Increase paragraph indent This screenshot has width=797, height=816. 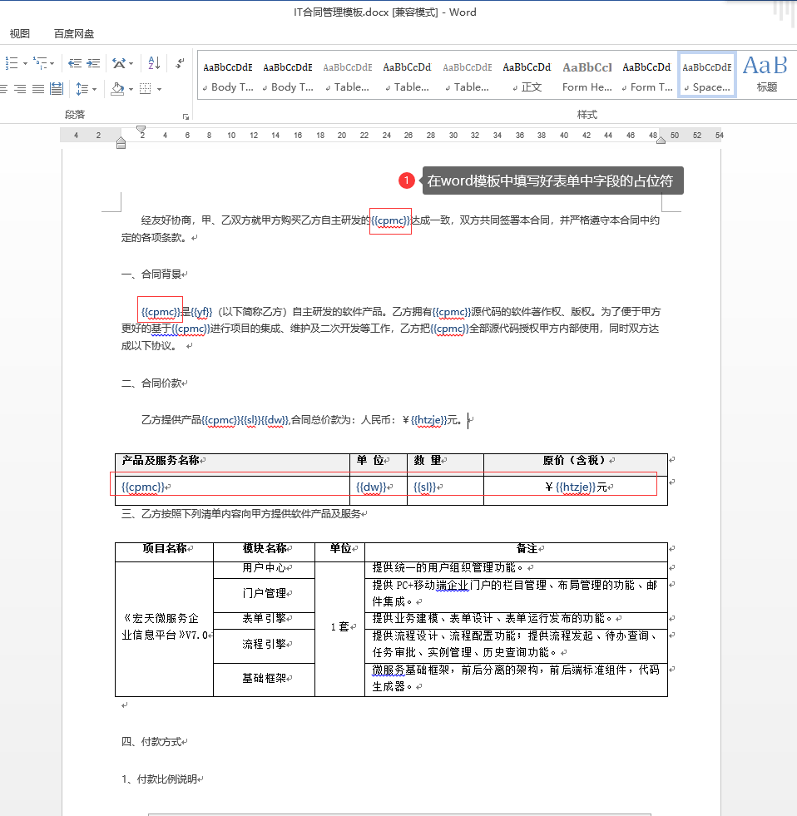coord(93,63)
